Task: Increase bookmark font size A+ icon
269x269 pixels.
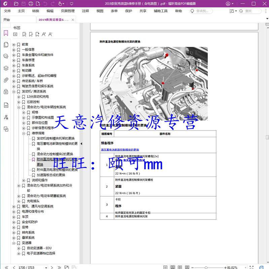Action: coord(44,34)
